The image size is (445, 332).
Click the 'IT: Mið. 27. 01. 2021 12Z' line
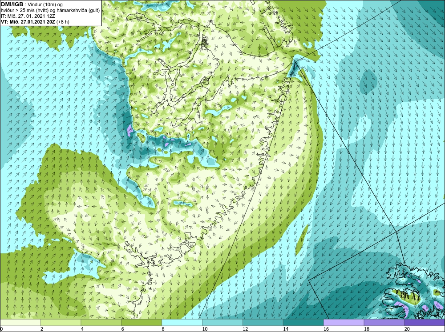[x=28, y=16]
